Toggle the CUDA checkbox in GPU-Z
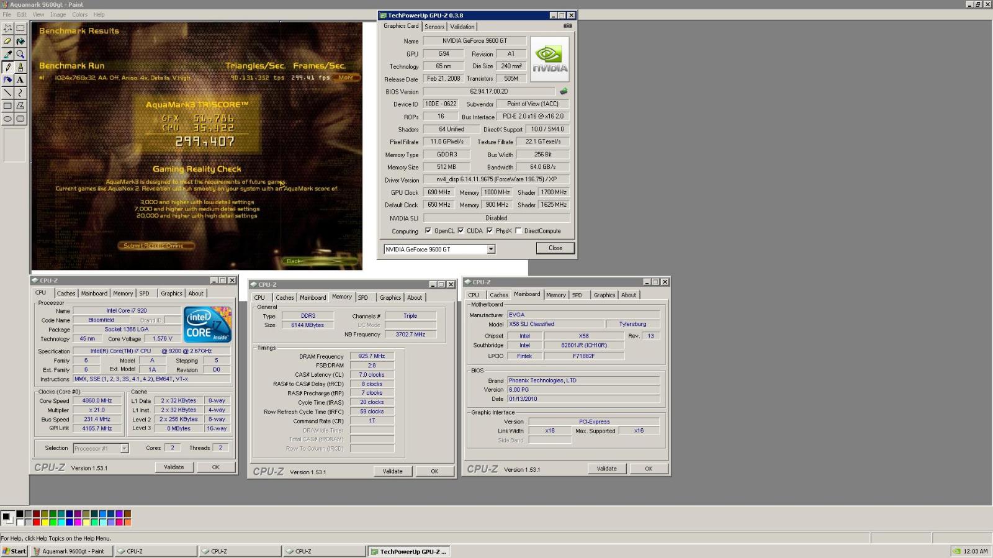 click(x=461, y=231)
